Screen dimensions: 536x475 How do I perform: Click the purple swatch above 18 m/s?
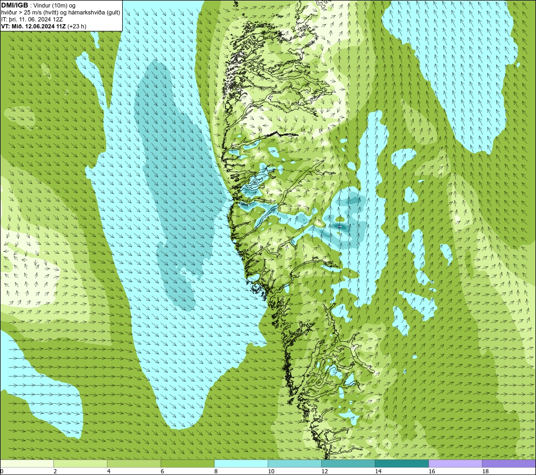[x=509, y=463]
